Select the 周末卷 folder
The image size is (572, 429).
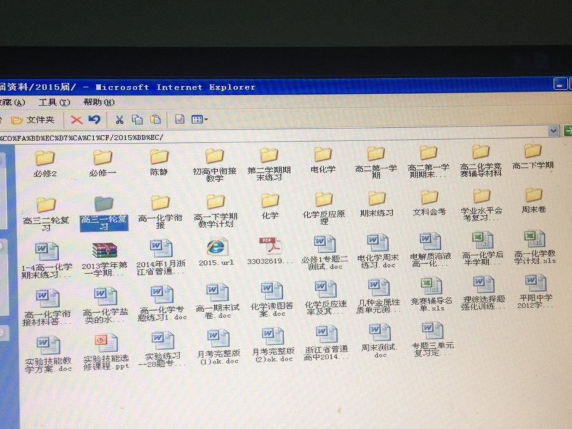[534, 201]
